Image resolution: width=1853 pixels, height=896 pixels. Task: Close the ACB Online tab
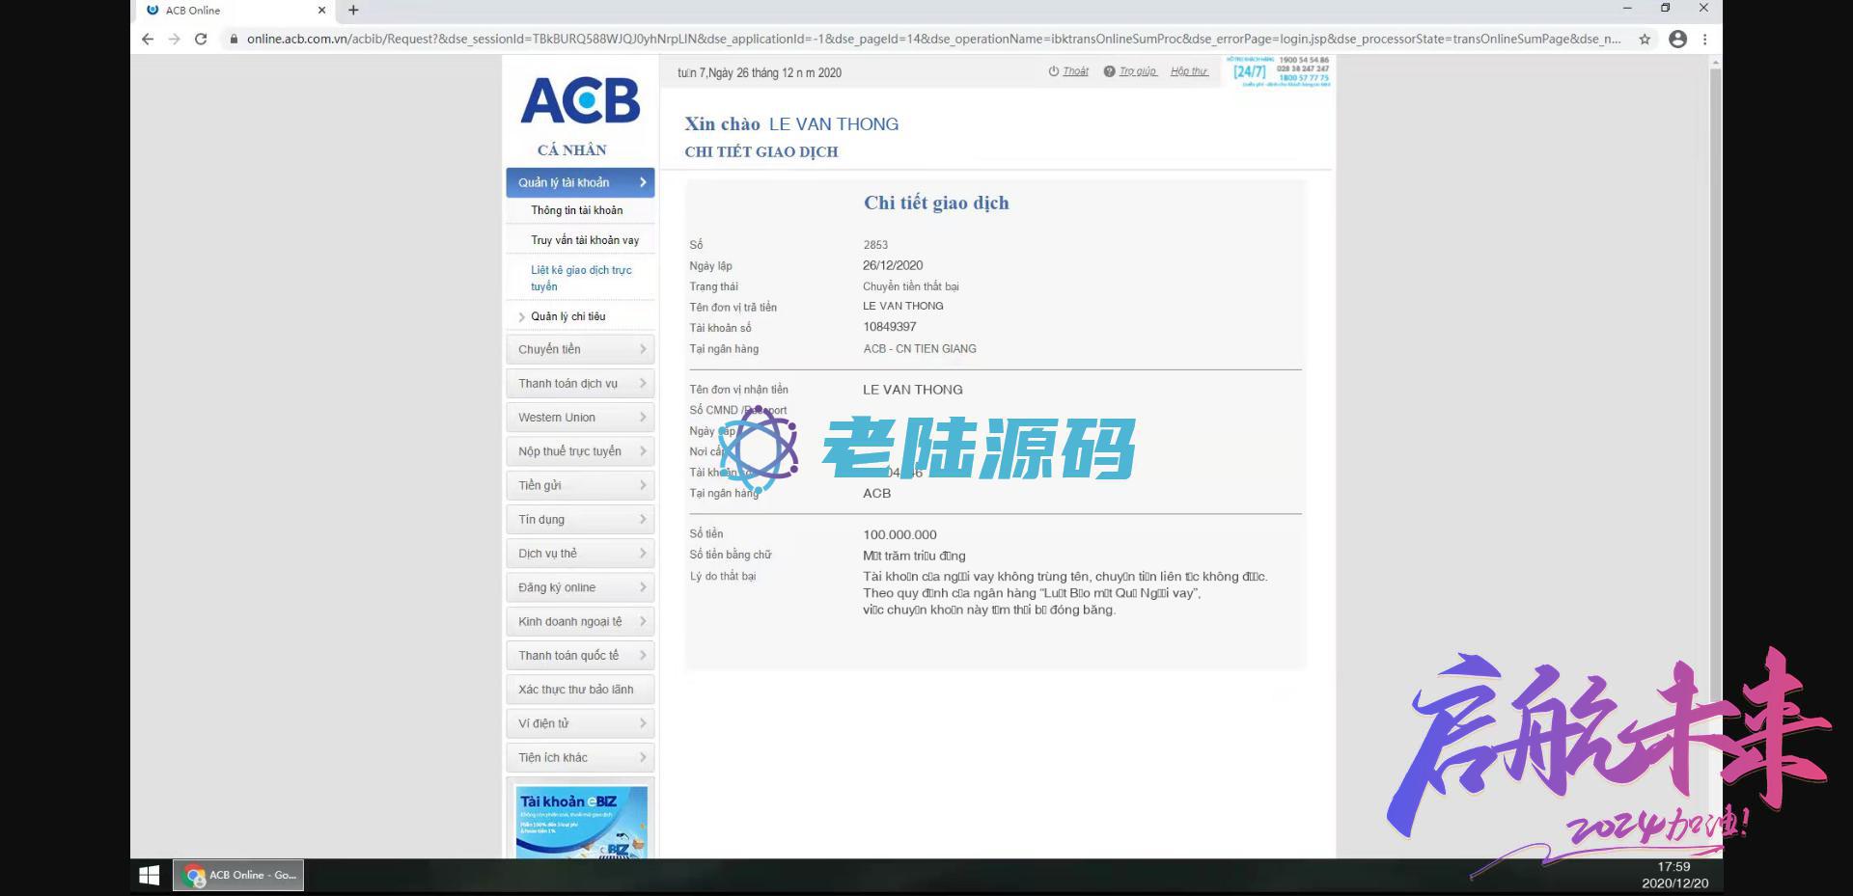[321, 10]
